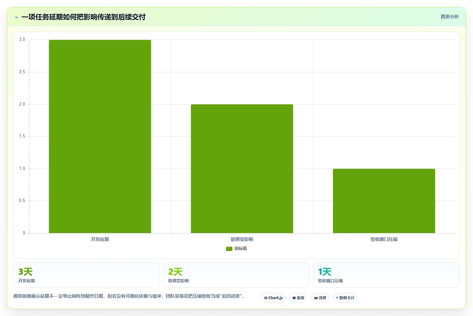473x316 pixels.
Task: Click the 1.5 y-axis tick label
Action: [x=22, y=136]
